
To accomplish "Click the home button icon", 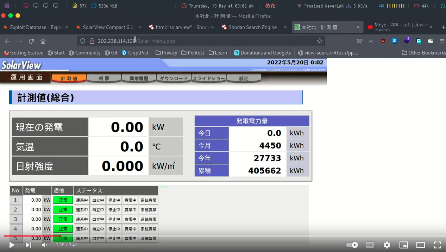I will 43,41.
